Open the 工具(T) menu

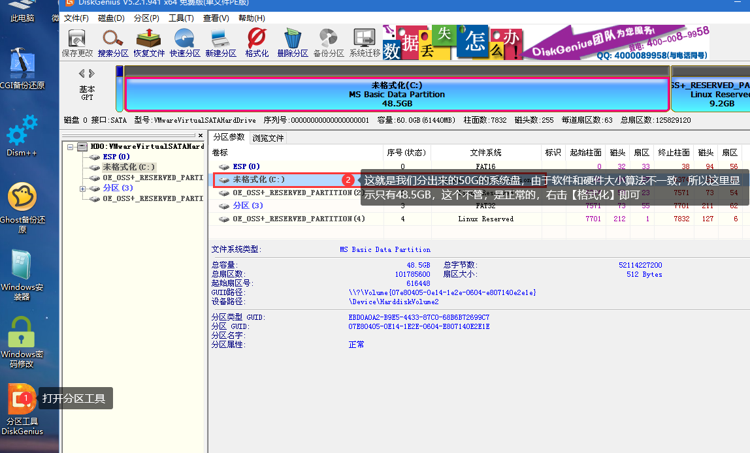pyautogui.click(x=181, y=18)
